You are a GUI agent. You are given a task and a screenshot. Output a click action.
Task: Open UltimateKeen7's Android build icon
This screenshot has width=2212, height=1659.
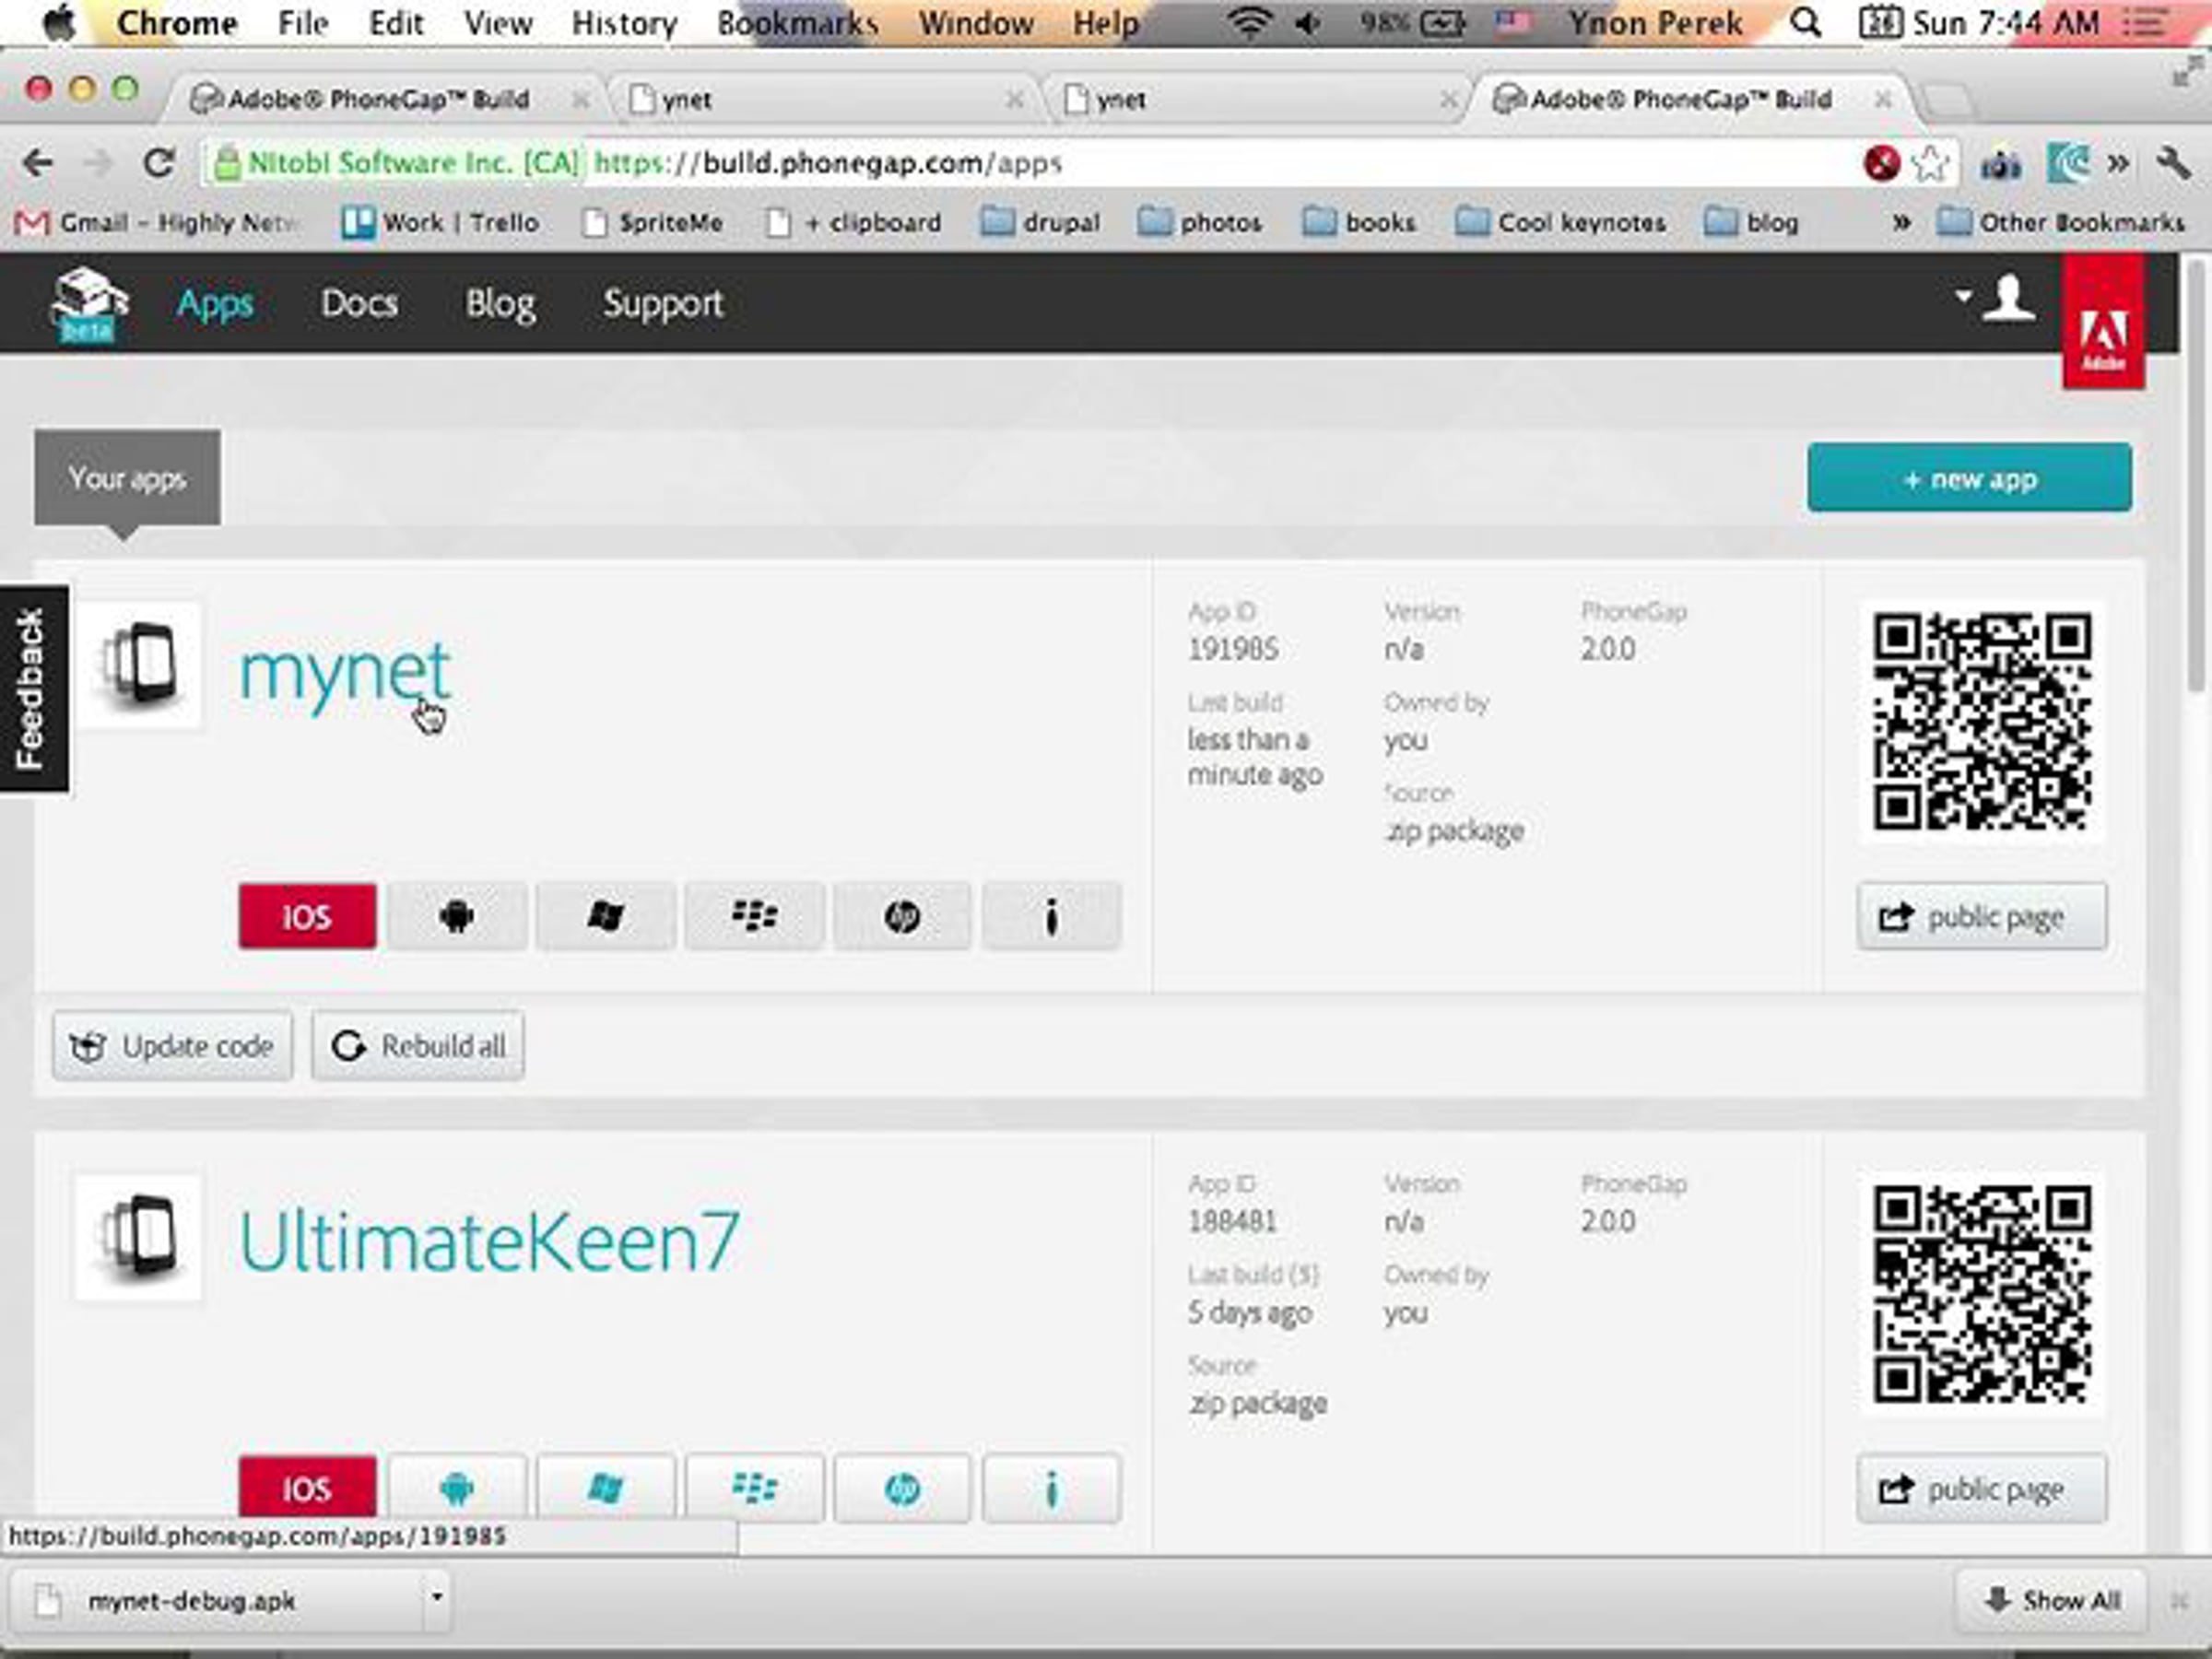point(457,1488)
